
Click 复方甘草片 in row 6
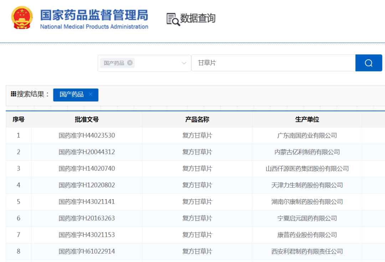pyautogui.click(x=197, y=218)
